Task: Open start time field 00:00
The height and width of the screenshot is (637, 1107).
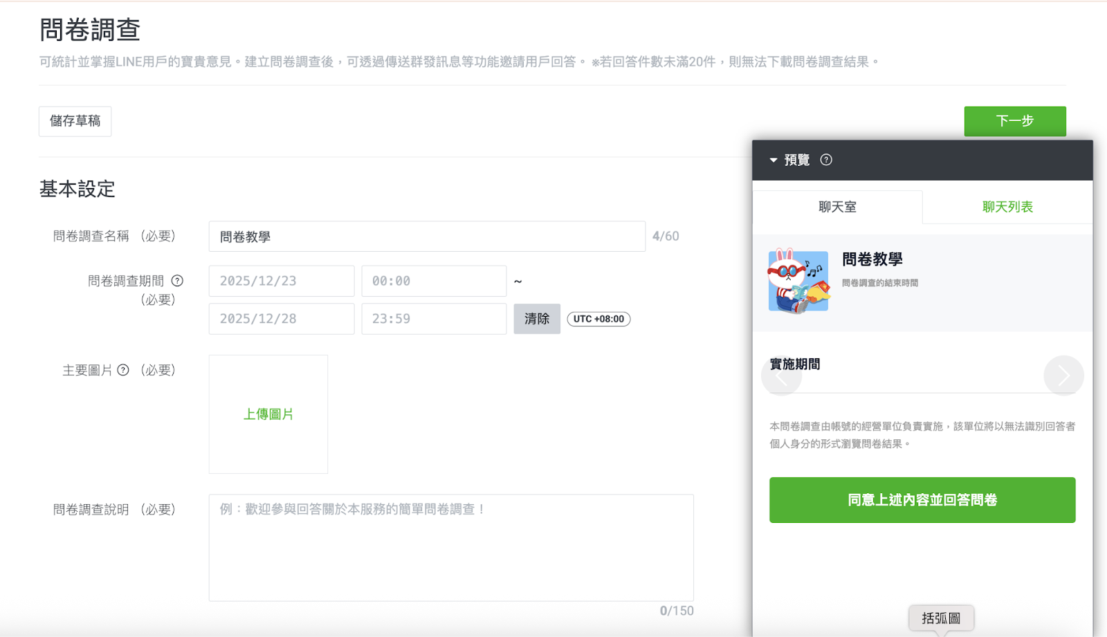Action: (434, 281)
